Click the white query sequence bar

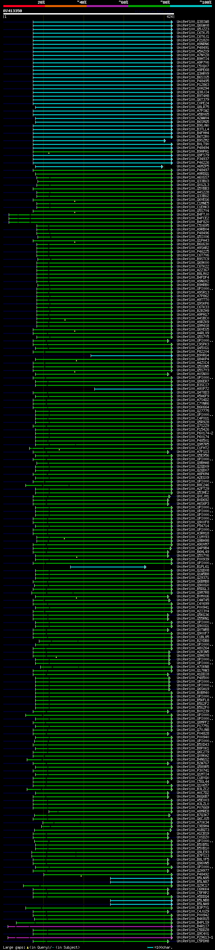89,14
